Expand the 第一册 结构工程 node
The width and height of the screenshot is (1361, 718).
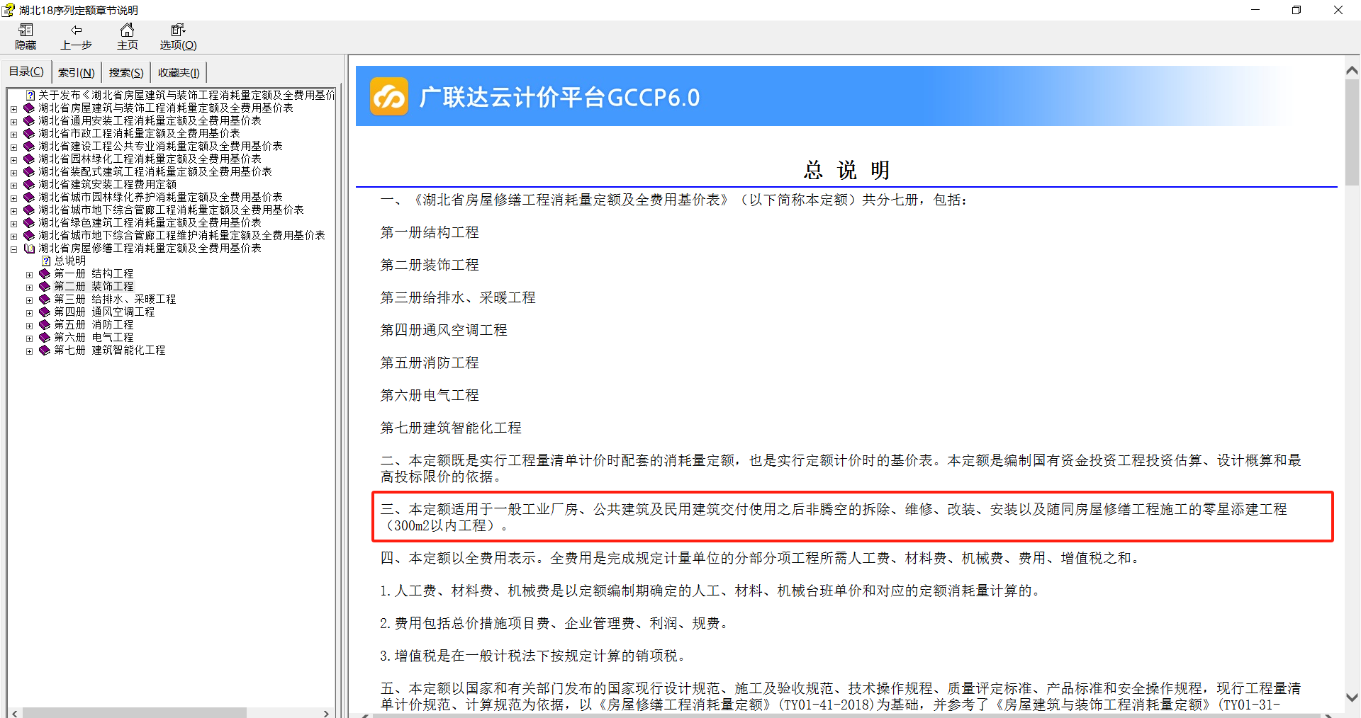point(29,275)
